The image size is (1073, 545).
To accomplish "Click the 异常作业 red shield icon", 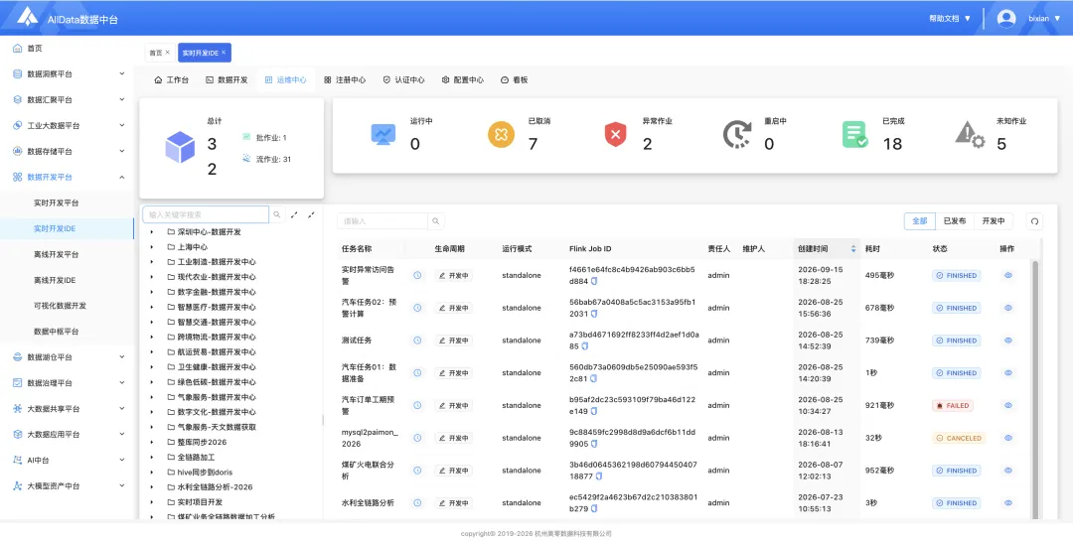I will click(x=615, y=134).
